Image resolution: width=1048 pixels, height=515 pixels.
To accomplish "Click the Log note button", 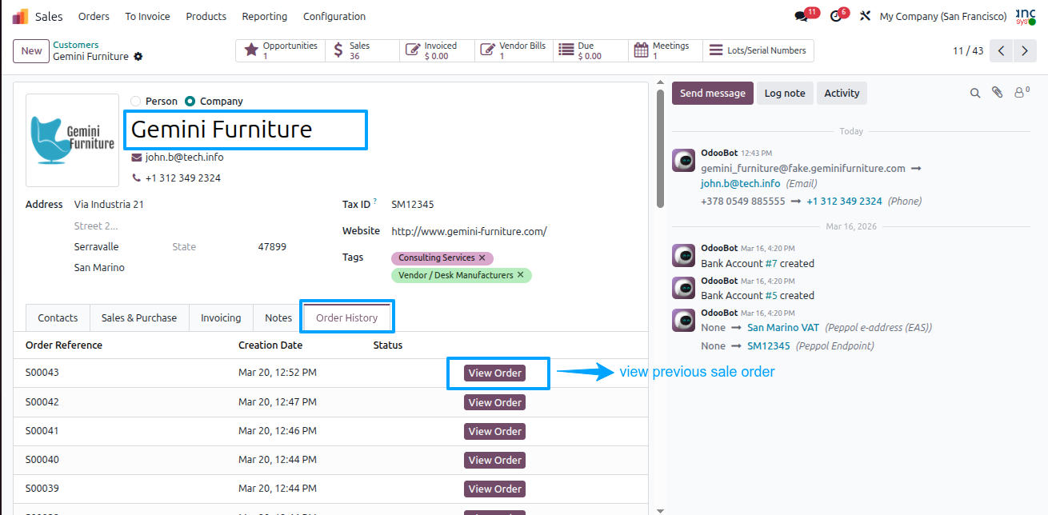I will coord(785,93).
